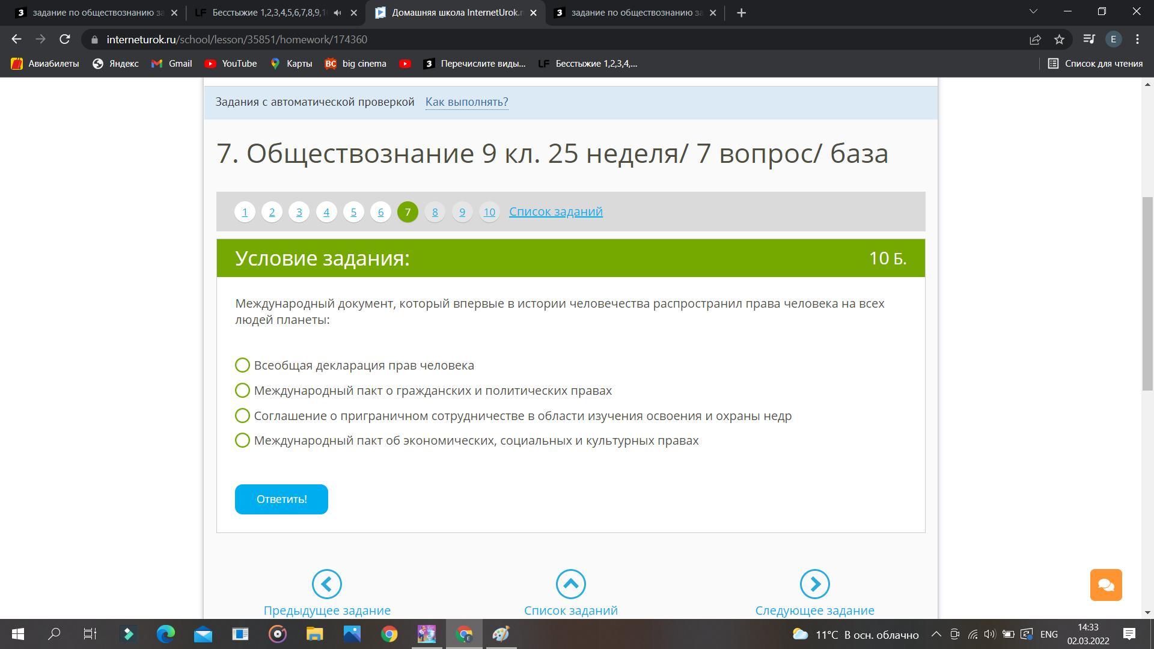The image size is (1154, 649).
Task: Expand tab search dropdown chevron
Action: coord(1033,12)
